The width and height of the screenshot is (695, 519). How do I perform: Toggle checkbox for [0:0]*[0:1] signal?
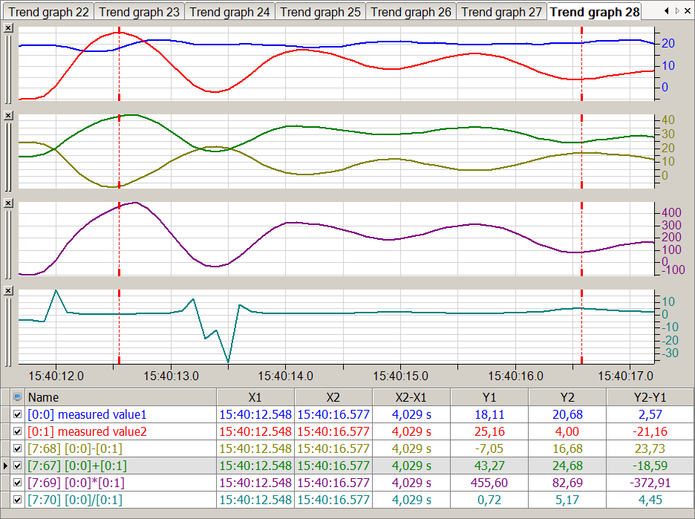[18, 483]
